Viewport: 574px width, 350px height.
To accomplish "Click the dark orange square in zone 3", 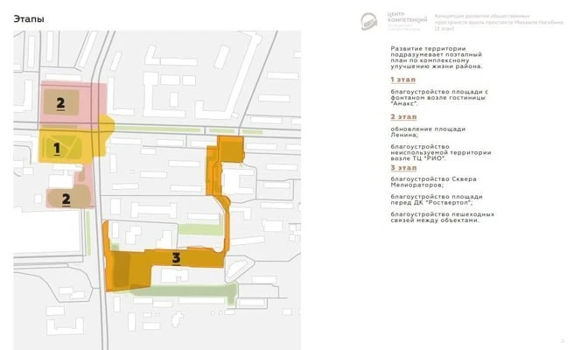I will 121,269.
